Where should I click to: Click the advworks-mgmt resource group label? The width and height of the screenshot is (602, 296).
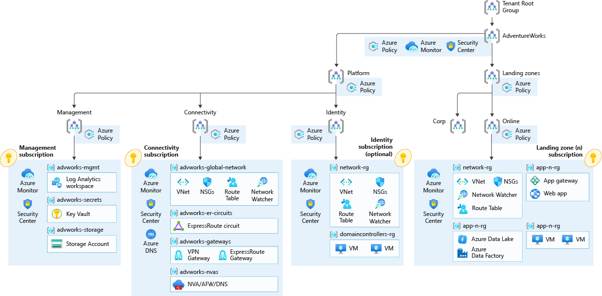pos(78,167)
